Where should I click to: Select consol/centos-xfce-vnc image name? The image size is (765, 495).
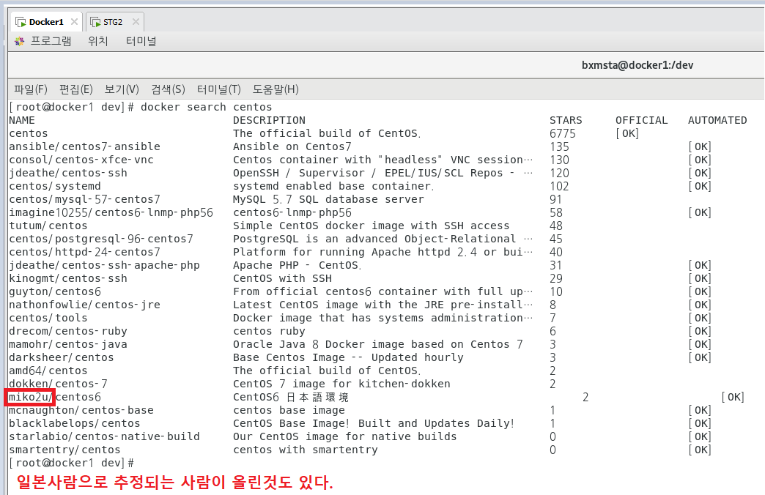click(81, 160)
